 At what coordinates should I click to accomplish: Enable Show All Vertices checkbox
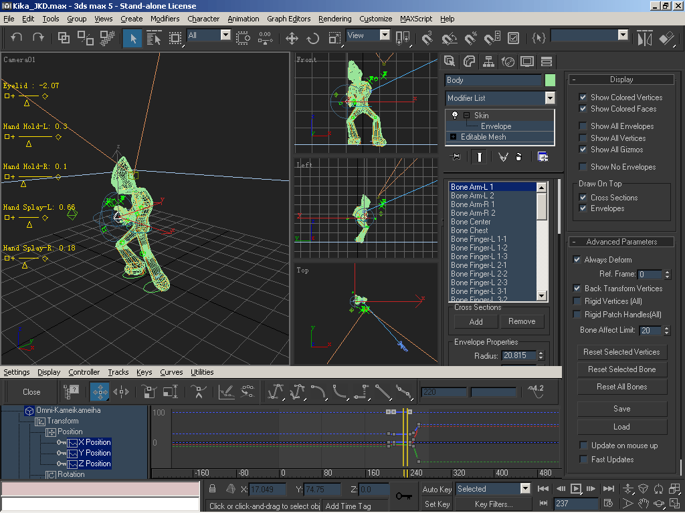[583, 138]
